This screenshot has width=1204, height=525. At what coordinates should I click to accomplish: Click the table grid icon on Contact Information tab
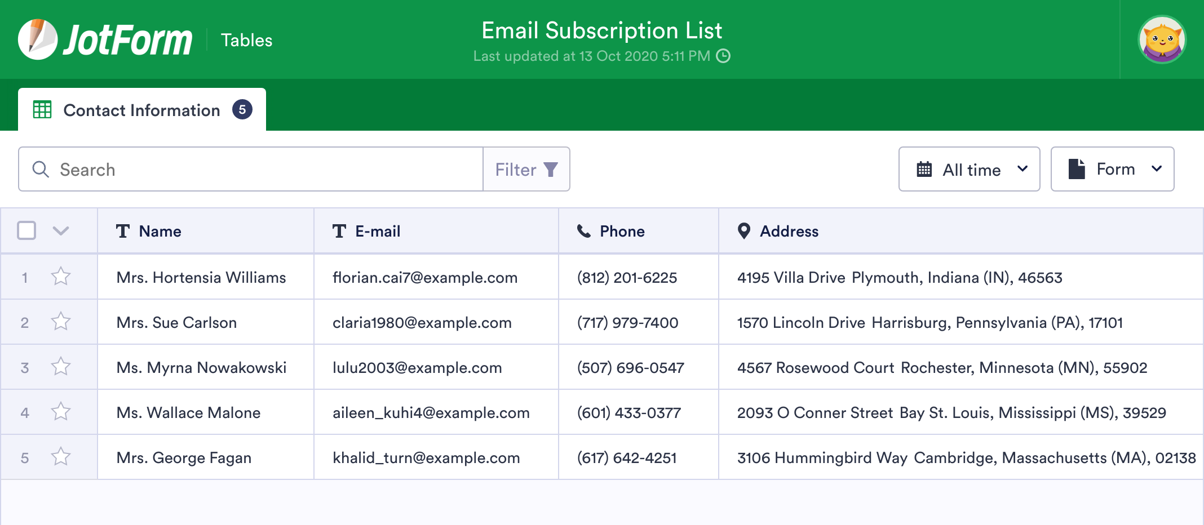coord(42,110)
